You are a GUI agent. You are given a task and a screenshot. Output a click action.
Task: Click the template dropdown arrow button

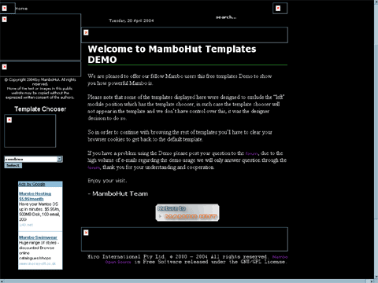point(60,159)
